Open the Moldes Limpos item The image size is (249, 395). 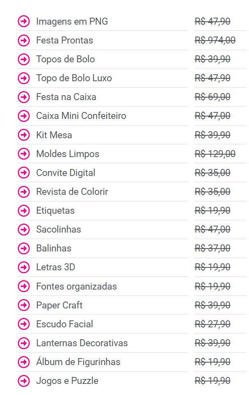[68, 154]
